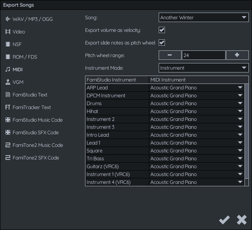Image resolution: width=252 pixels, height=230 pixels.
Task: Open MIDI instrument dropdown for ARP Lead
Action: click(x=196, y=87)
